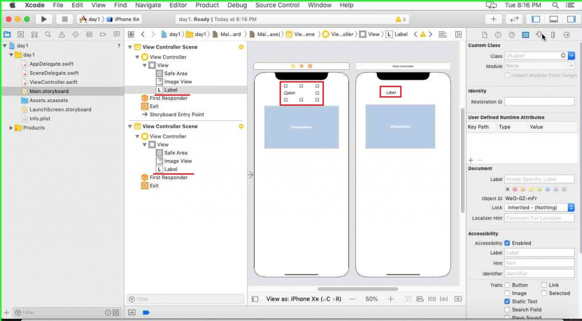Screen dimensions: 582x321
Task: Open the Product menu
Action: click(x=207, y=5)
